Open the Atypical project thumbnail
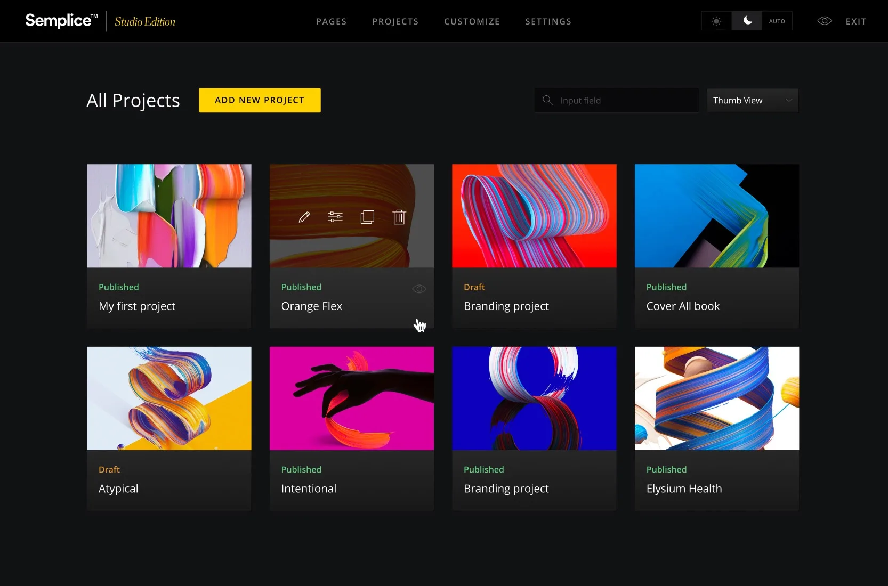This screenshot has width=888, height=586. coord(169,398)
